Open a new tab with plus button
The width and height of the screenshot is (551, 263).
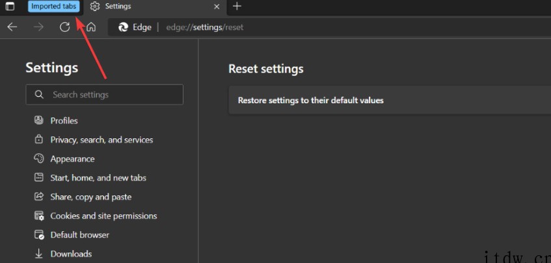point(237,6)
